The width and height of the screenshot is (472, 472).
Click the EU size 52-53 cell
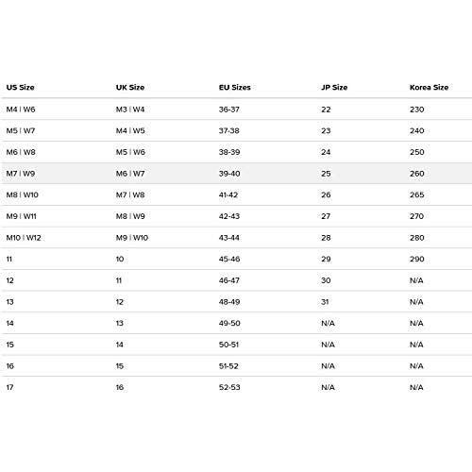point(229,387)
